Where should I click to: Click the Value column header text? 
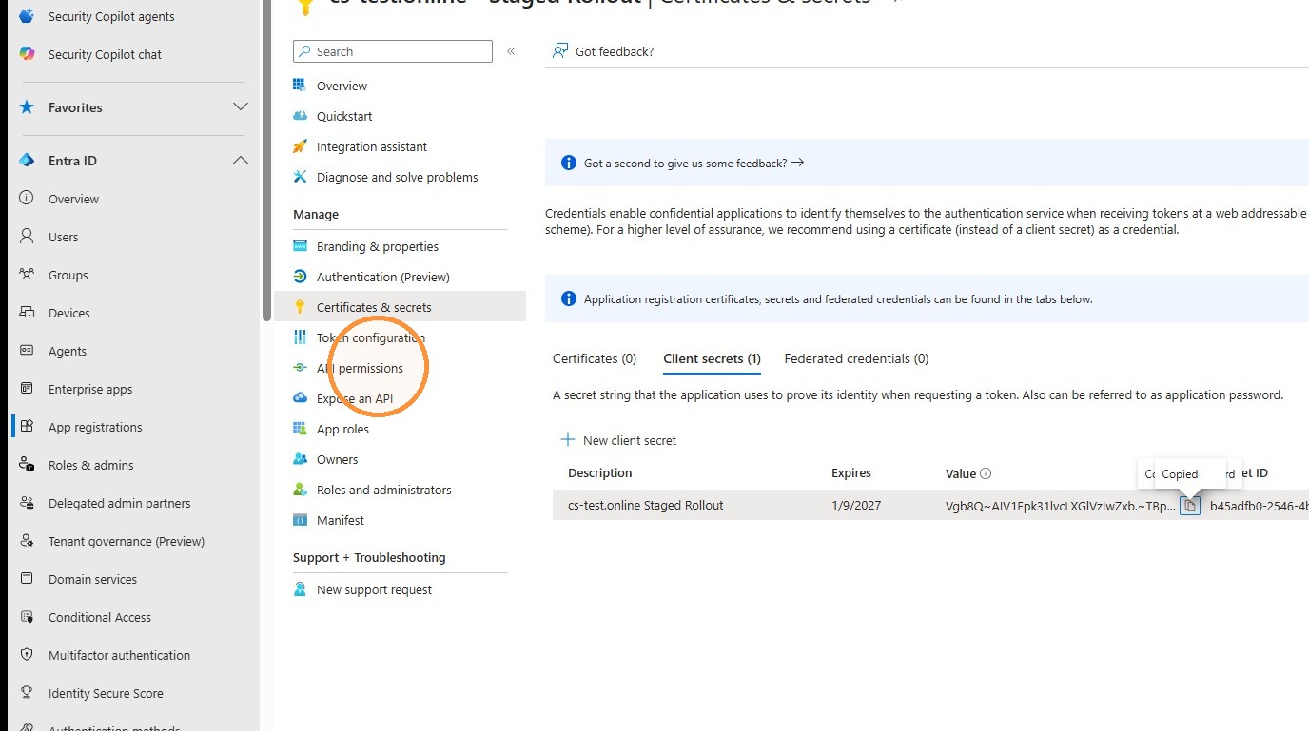click(x=961, y=473)
